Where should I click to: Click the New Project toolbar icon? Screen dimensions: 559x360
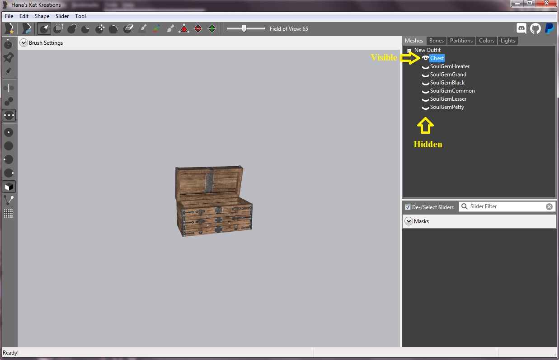coord(9,28)
